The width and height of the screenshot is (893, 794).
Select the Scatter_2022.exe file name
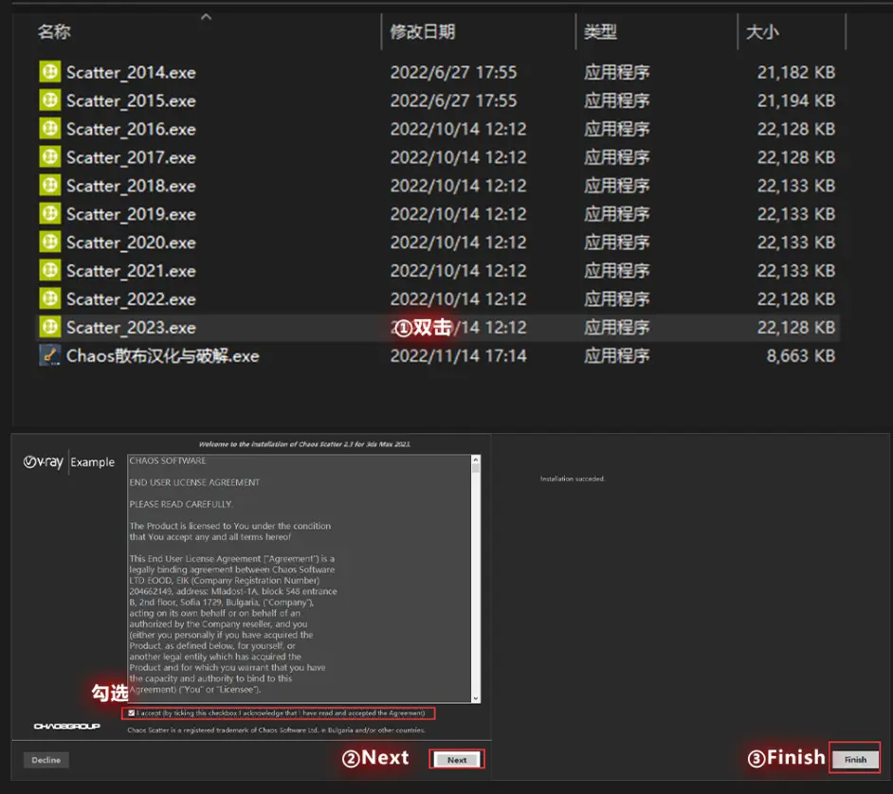pos(131,299)
